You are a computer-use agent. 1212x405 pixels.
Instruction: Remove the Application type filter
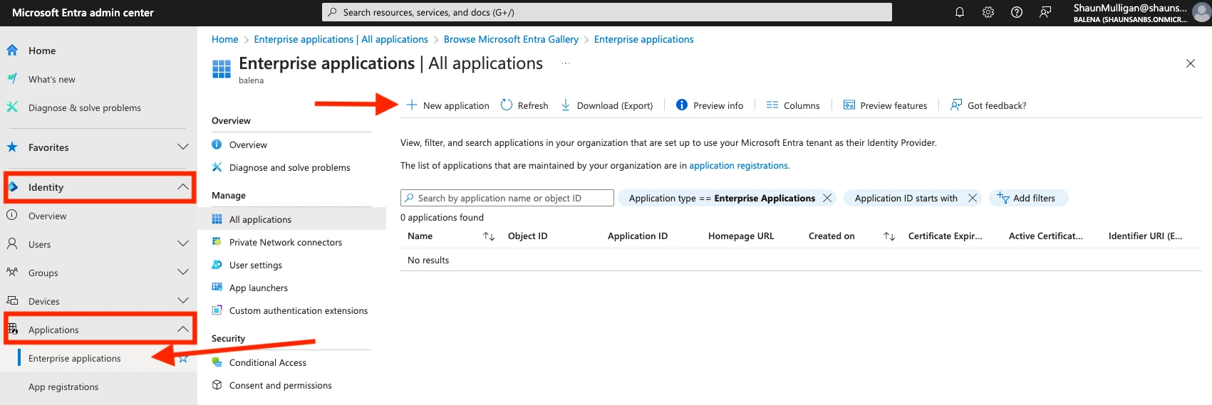[x=827, y=198]
